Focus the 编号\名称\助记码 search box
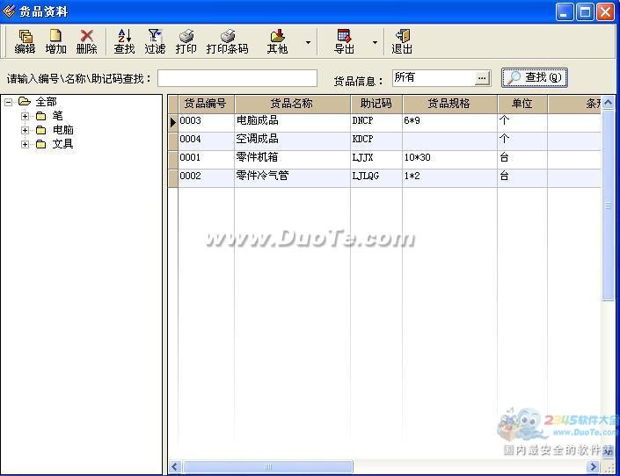 tap(237, 78)
